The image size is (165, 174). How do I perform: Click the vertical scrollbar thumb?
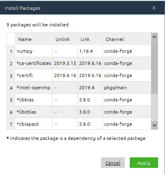tap(154, 68)
